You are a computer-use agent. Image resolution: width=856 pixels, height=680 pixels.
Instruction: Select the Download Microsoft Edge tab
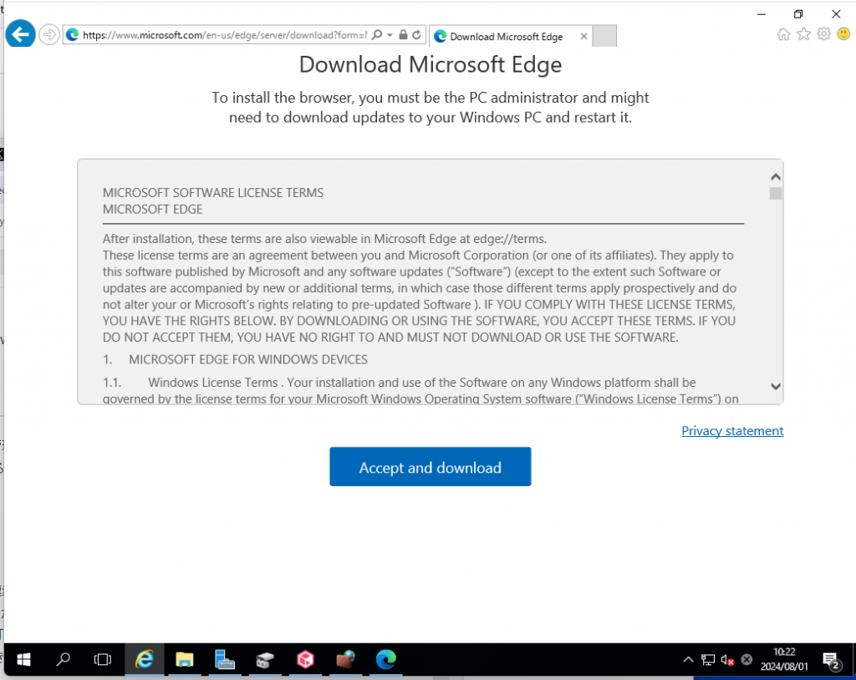tap(506, 37)
